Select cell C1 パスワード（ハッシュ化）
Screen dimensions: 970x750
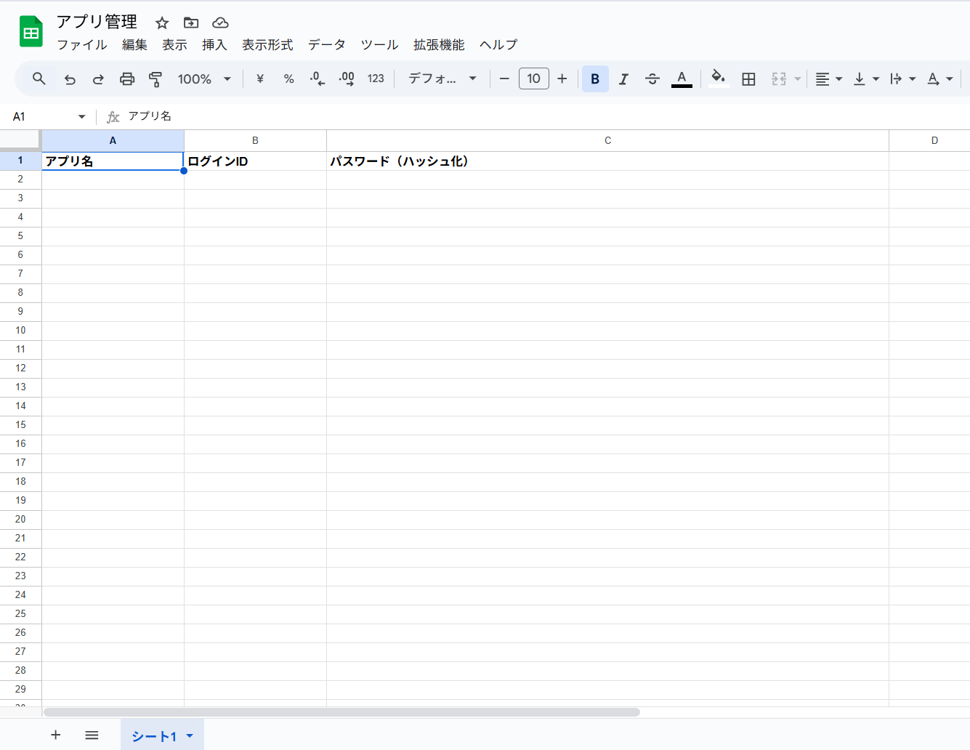click(607, 161)
